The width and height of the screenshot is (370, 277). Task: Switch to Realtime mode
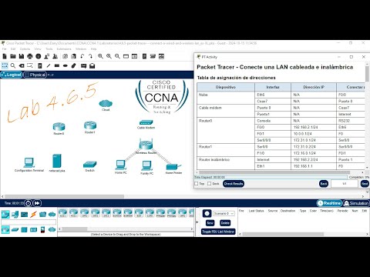click(329, 203)
